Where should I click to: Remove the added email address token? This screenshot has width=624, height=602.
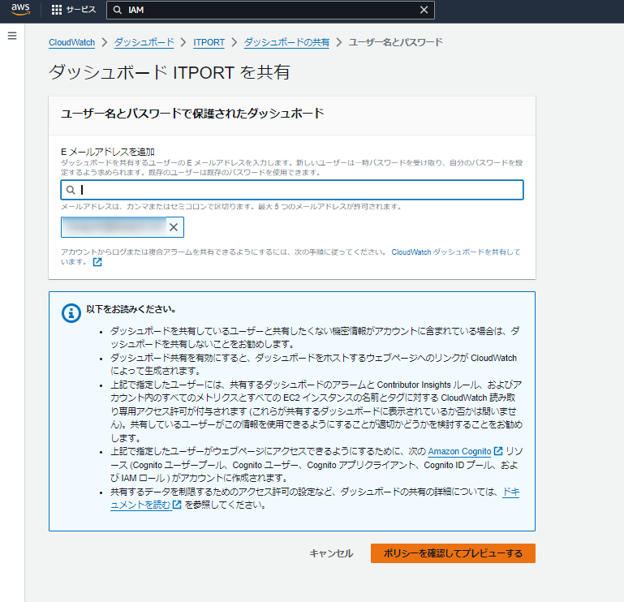tap(174, 227)
